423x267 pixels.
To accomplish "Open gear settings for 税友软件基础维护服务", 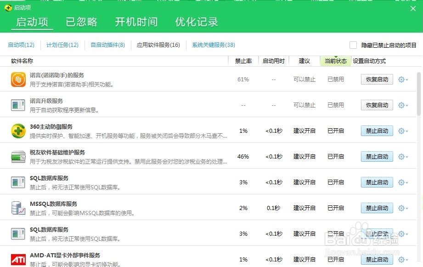I will point(403,157).
